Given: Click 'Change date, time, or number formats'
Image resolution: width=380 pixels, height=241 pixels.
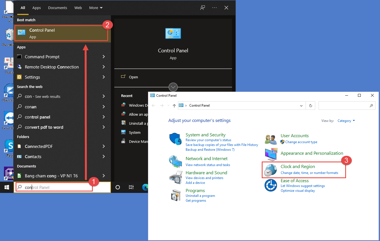Looking at the screenshot, I should pos(309,173).
